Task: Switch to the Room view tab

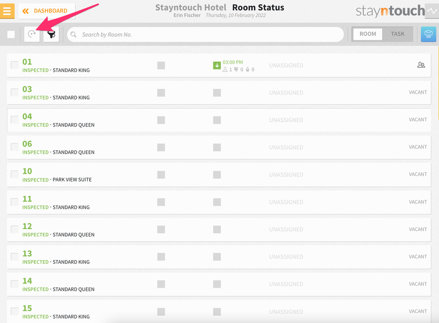Action: click(x=367, y=34)
